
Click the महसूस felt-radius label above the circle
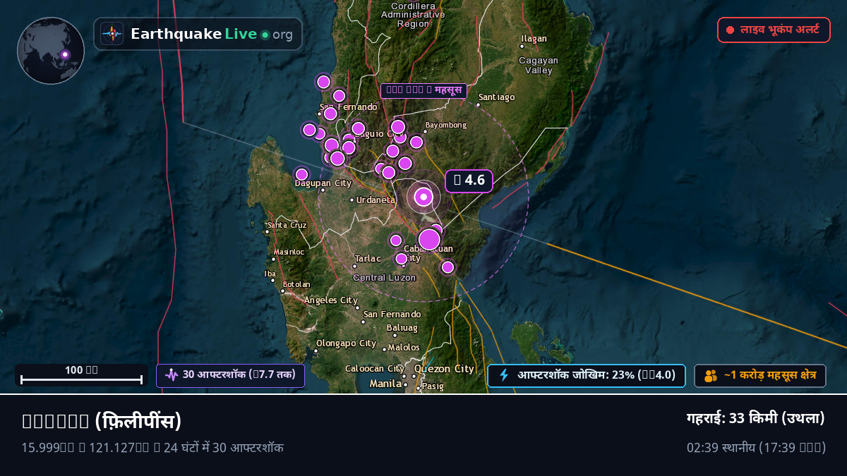423,90
